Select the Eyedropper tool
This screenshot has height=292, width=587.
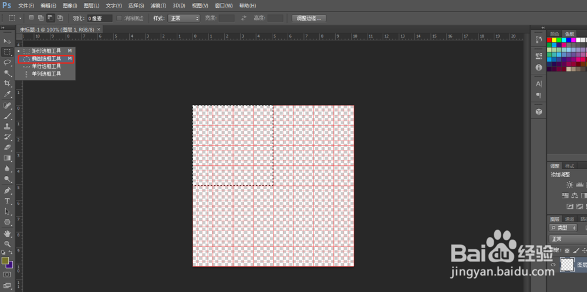[7, 93]
